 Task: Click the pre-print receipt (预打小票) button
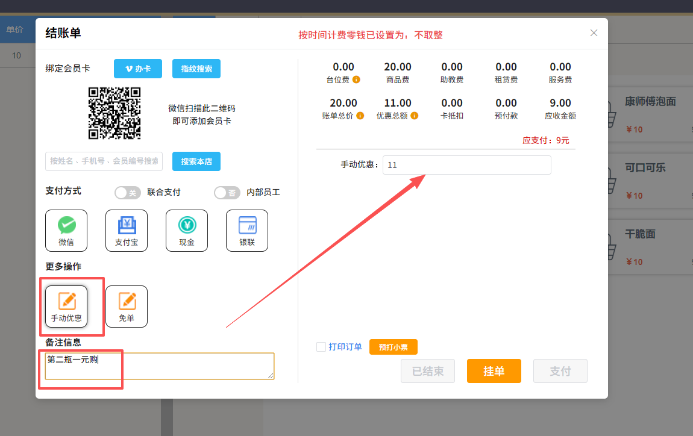[393, 347]
